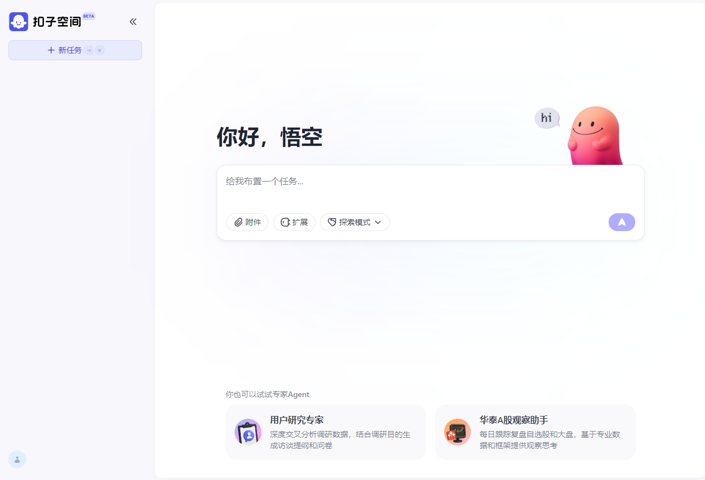
Task: Click the 给我布置一个任务 input field
Action: (390, 182)
